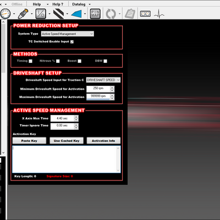This screenshot has width=220, height=220.
Task: Click activation key box scroll up arrow
Action: [118, 148]
